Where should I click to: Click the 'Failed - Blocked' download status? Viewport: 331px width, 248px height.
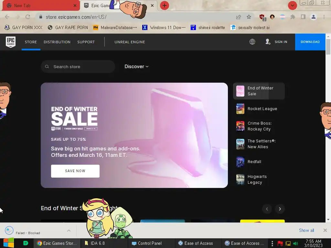click(28, 233)
